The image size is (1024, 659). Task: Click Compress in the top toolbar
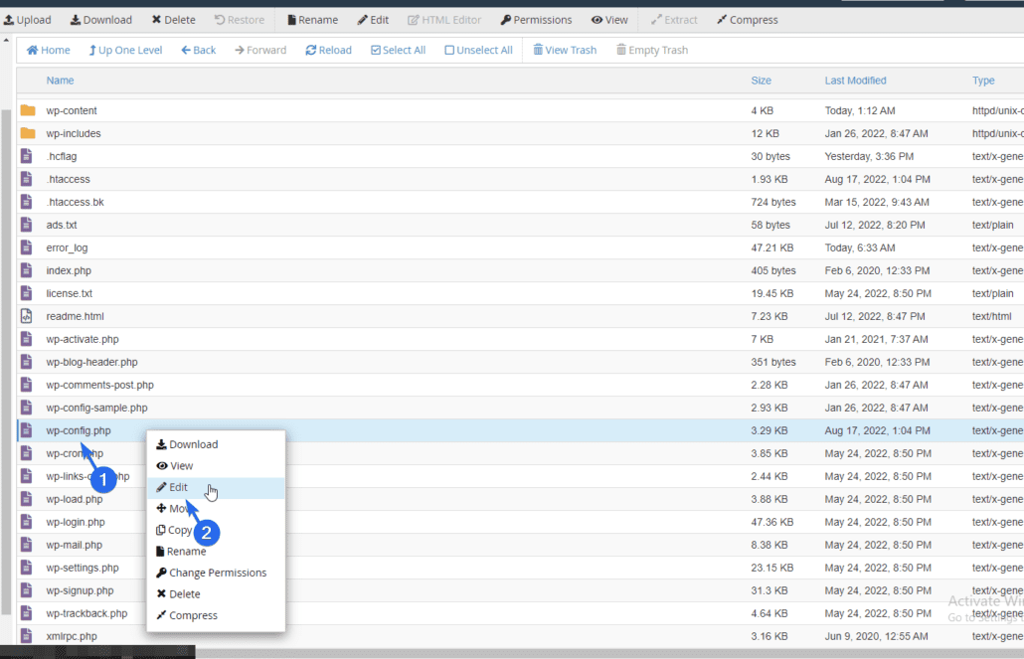click(747, 20)
